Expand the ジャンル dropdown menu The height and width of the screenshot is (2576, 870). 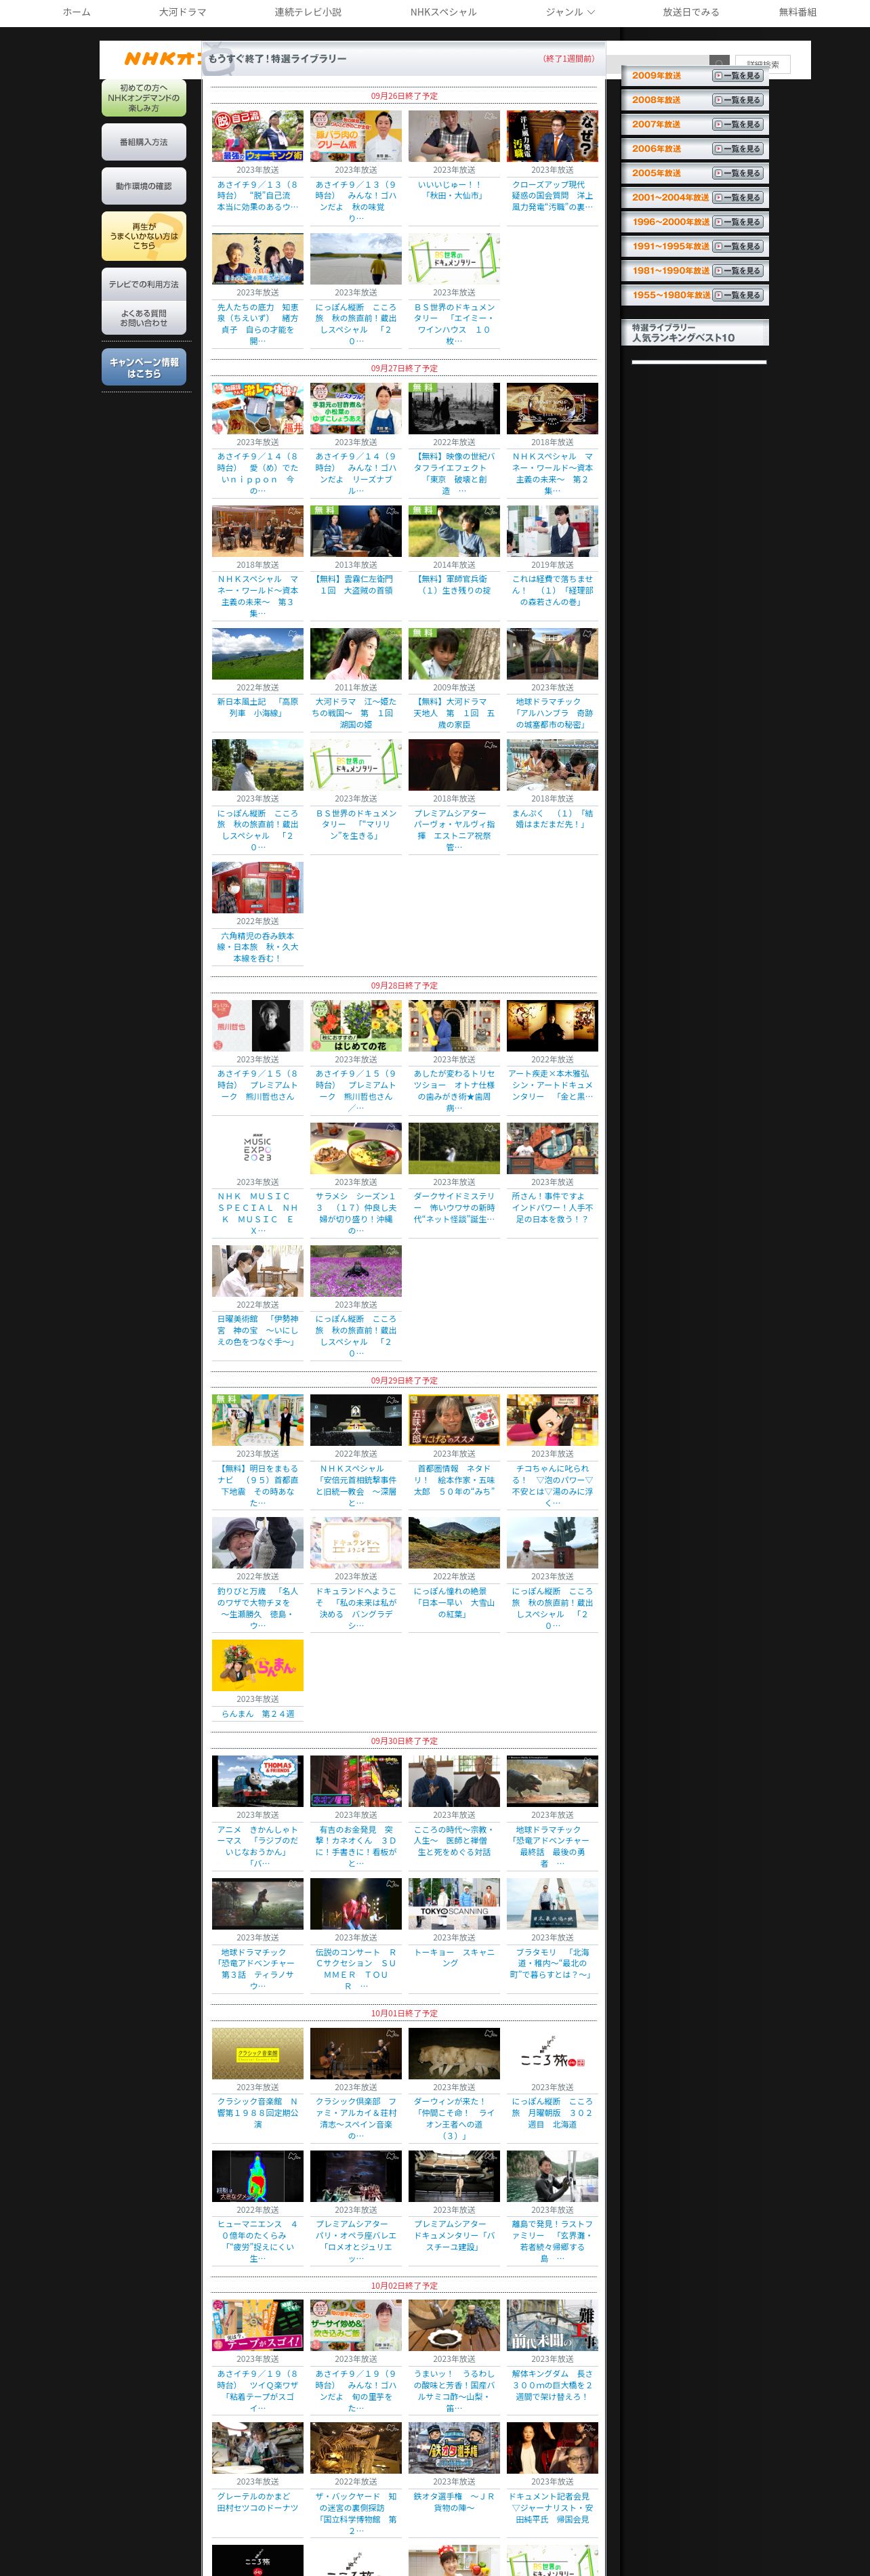coord(570,12)
